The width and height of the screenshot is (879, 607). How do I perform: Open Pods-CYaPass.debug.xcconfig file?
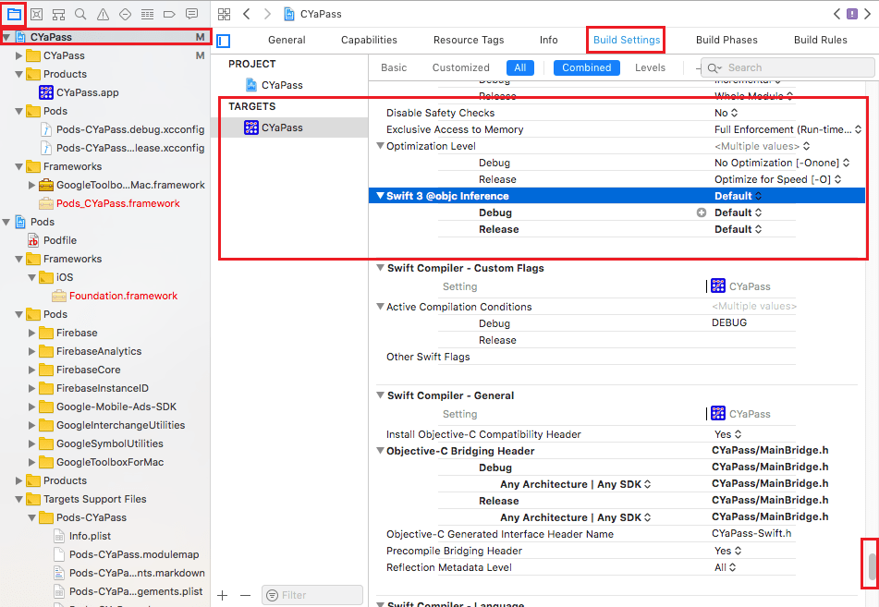click(123, 129)
